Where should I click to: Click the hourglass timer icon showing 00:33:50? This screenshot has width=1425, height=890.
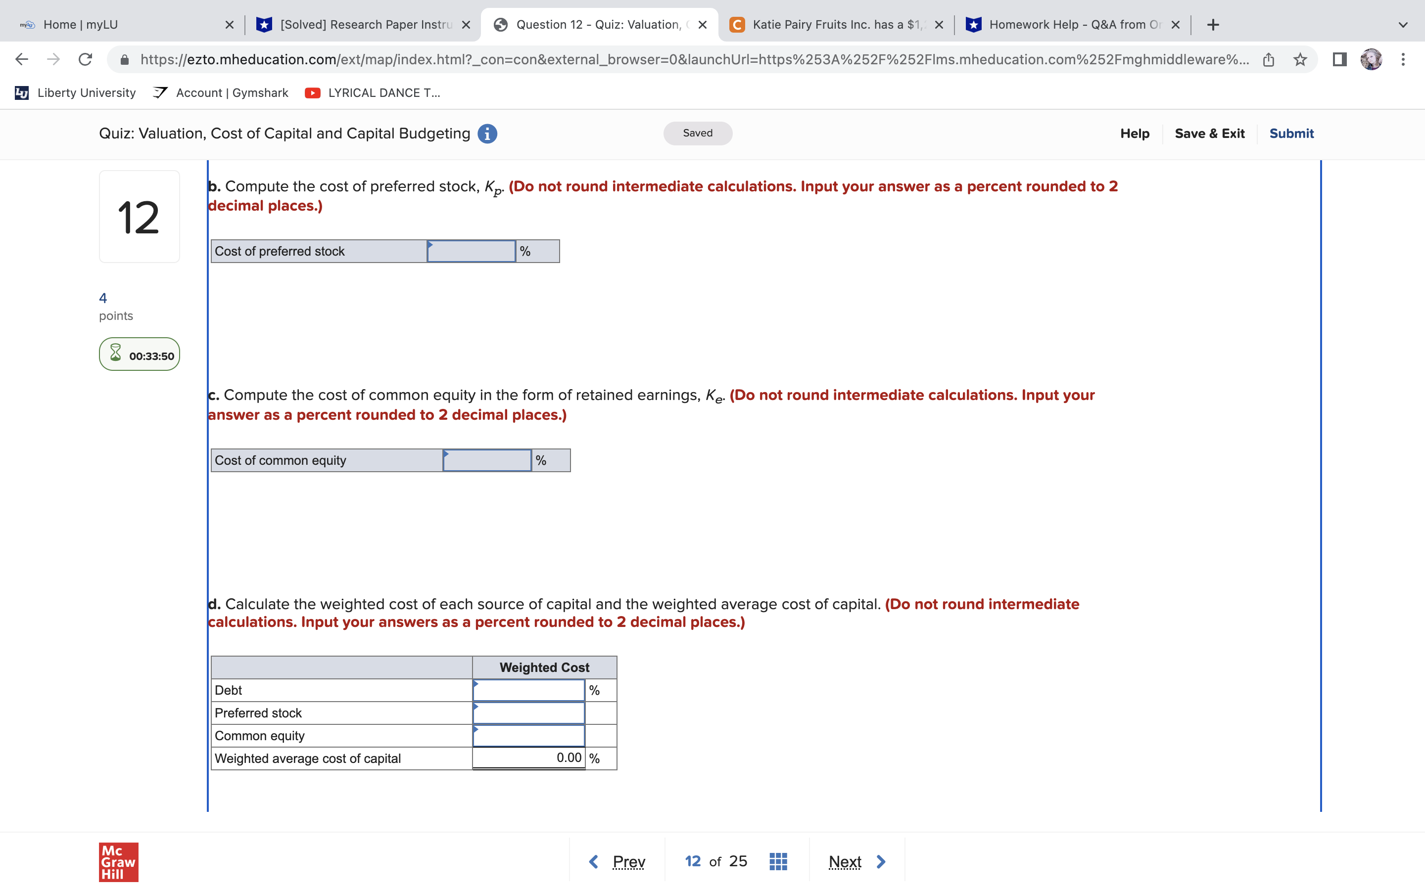point(115,354)
